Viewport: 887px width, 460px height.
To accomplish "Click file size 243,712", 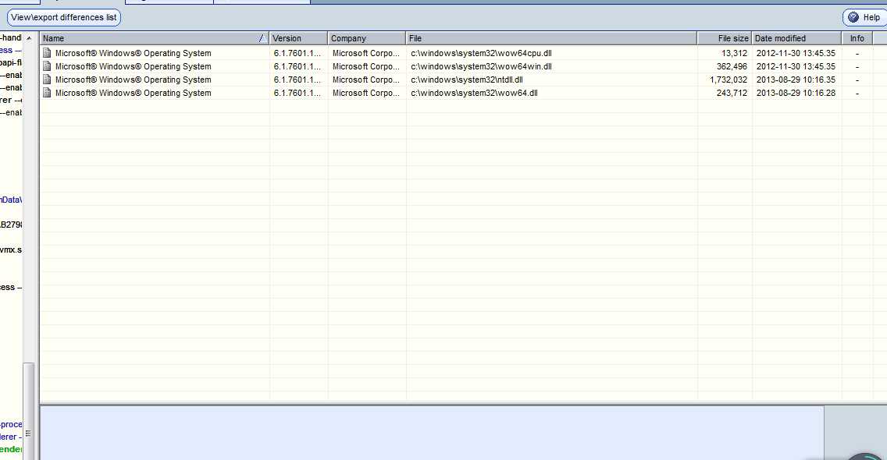I will (x=732, y=93).
